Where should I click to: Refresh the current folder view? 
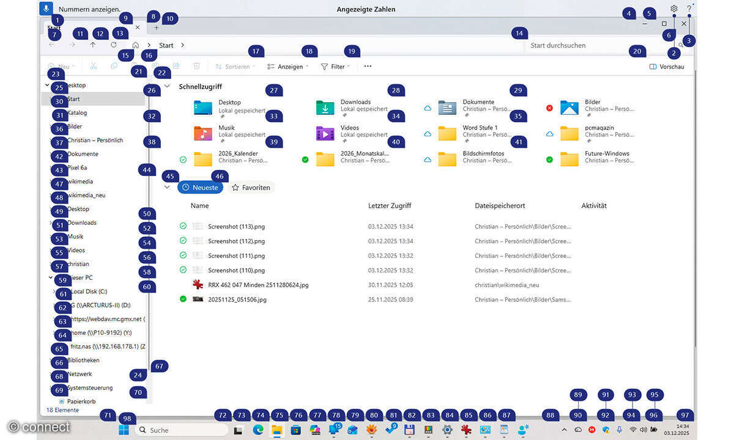click(x=114, y=45)
